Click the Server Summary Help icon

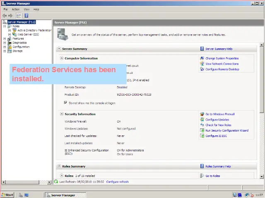(202, 49)
